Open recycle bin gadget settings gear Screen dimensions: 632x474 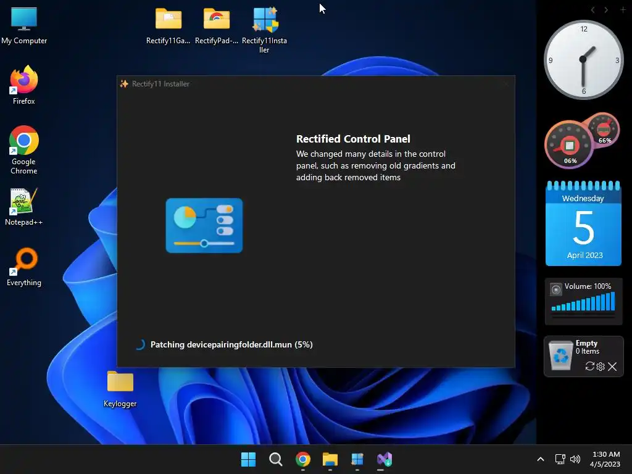click(601, 367)
